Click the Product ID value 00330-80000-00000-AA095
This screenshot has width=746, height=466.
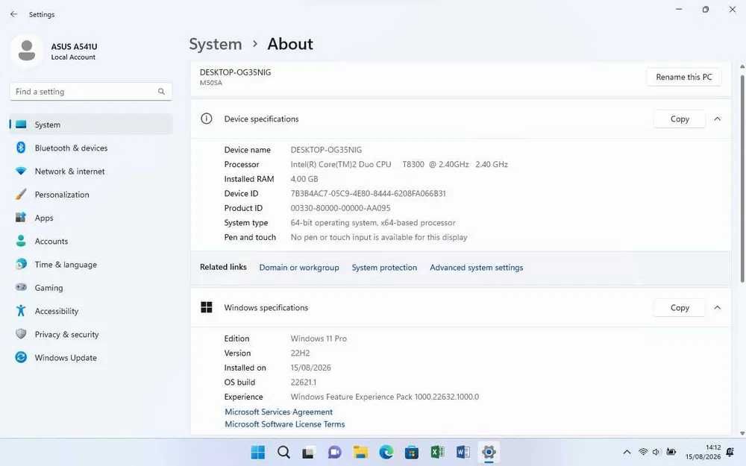pyautogui.click(x=340, y=208)
